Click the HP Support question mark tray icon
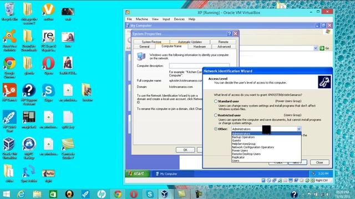 (294, 194)
